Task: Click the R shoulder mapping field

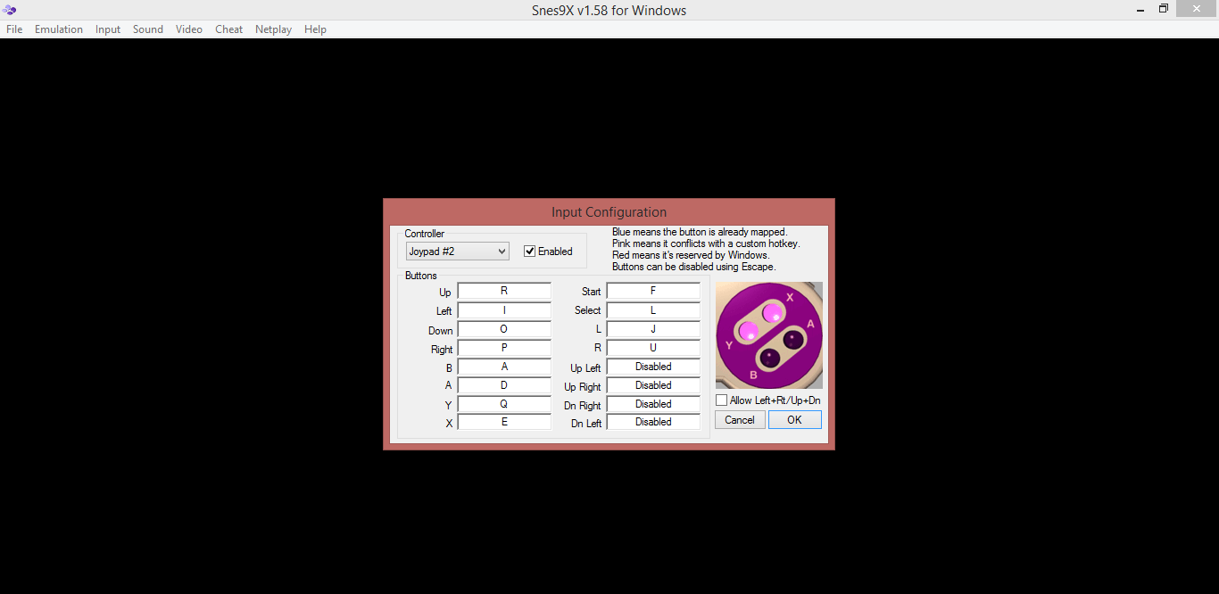Action: click(653, 348)
